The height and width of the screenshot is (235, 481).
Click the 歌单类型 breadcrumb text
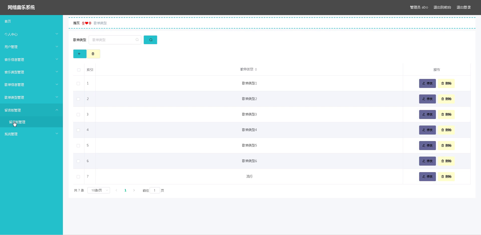100,23
